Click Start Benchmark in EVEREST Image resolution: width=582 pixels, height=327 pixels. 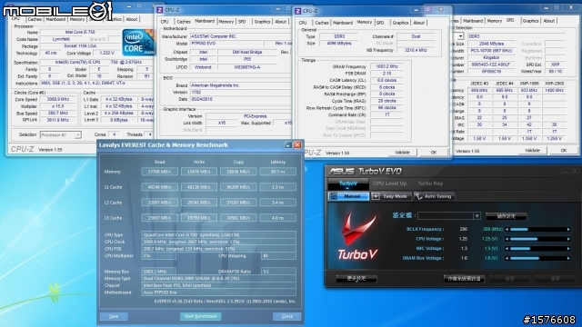click(200, 316)
